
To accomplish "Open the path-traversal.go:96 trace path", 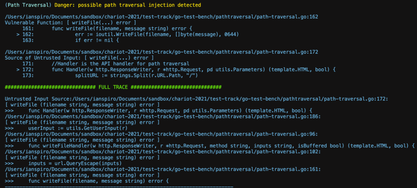I will click(x=161, y=134).
